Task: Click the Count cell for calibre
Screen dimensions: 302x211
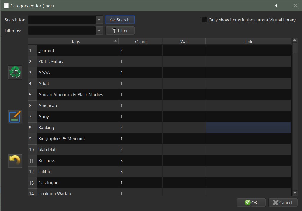Action: (x=141, y=172)
